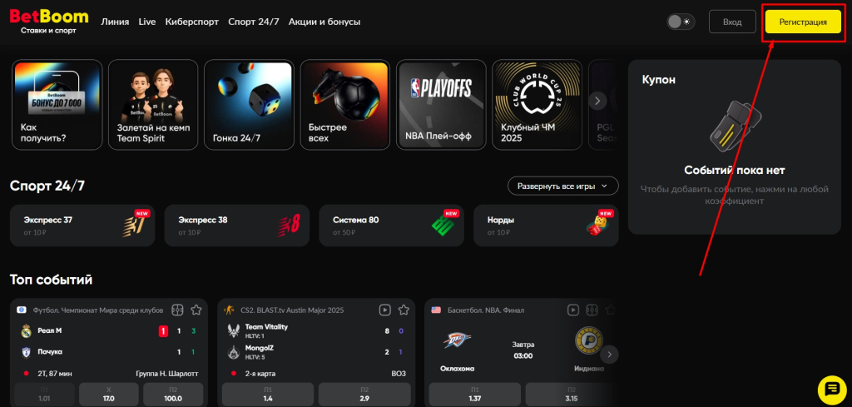Open the Быстрее всех promo card

(x=345, y=104)
